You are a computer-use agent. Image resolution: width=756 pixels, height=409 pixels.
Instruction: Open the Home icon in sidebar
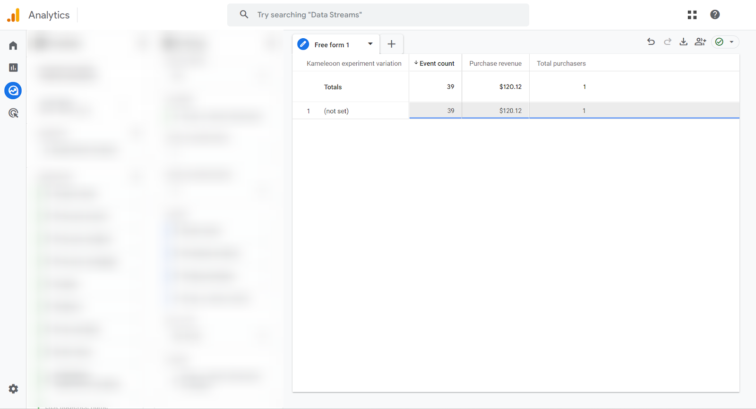pos(13,45)
